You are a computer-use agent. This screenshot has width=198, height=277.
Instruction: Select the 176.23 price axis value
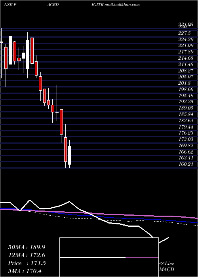point(186,133)
